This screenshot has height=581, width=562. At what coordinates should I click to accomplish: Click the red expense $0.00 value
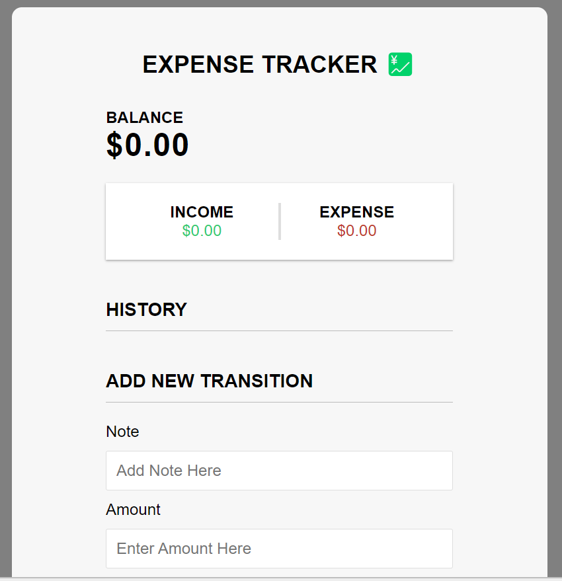point(356,231)
